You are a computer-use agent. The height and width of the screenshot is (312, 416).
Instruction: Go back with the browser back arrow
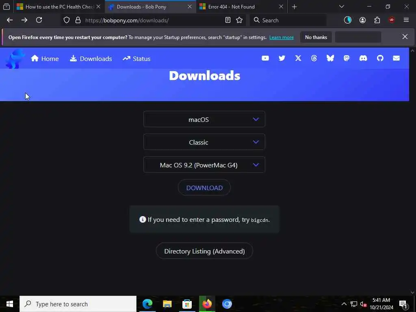point(10,20)
